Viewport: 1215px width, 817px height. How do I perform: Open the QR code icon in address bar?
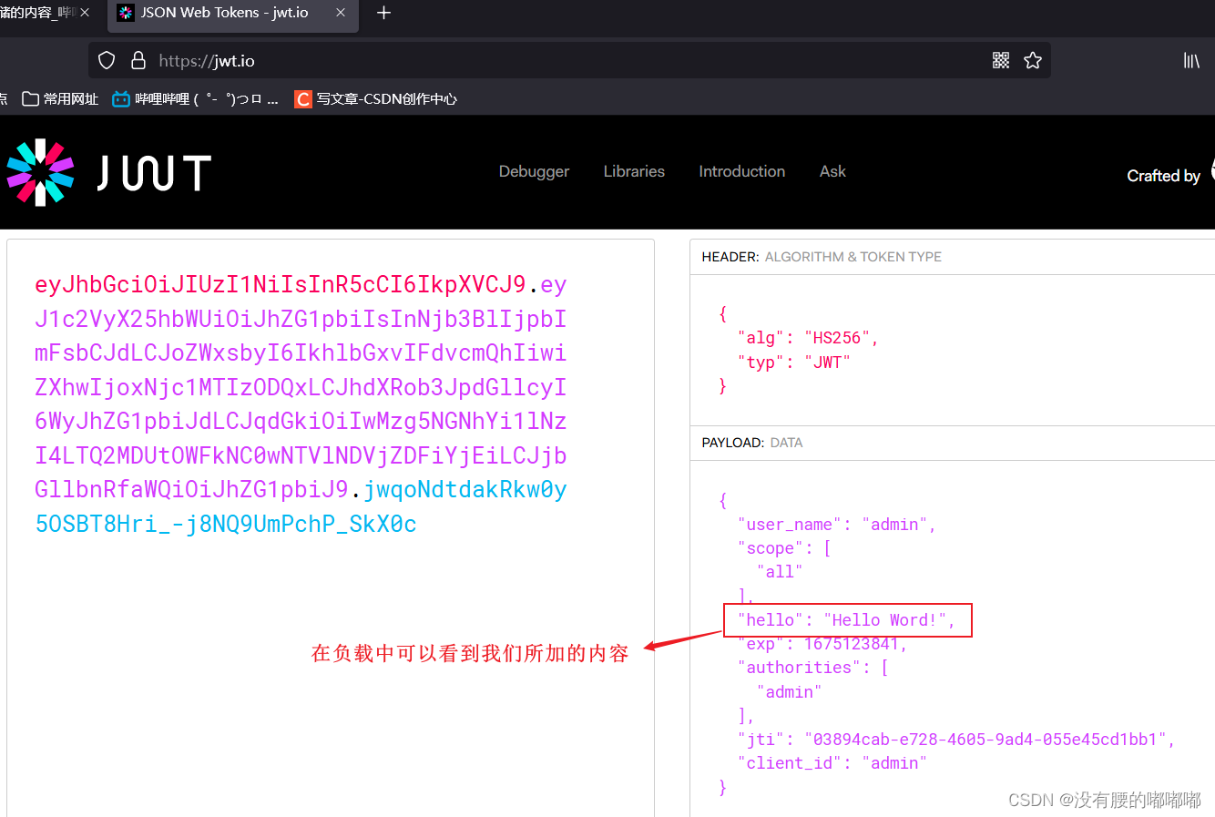pos(1001,60)
